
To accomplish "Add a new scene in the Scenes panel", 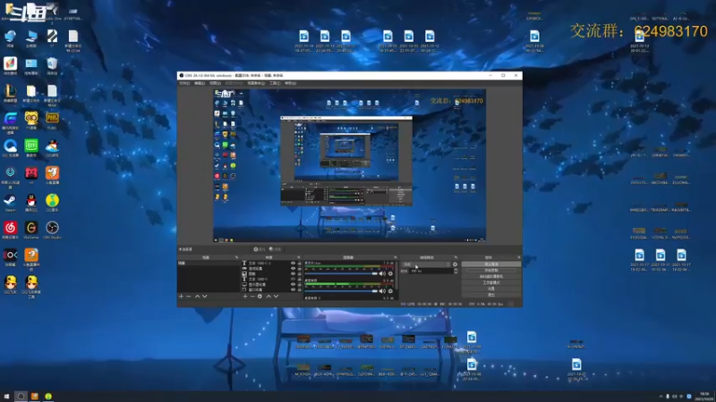I will pos(181,297).
